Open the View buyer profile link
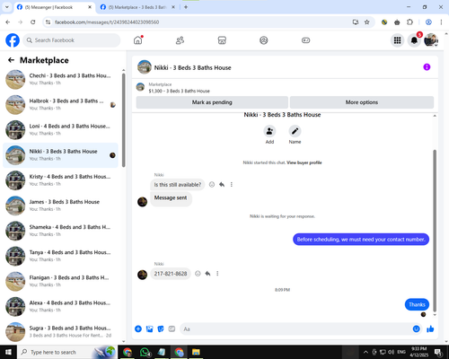449x359 pixels. (304, 162)
